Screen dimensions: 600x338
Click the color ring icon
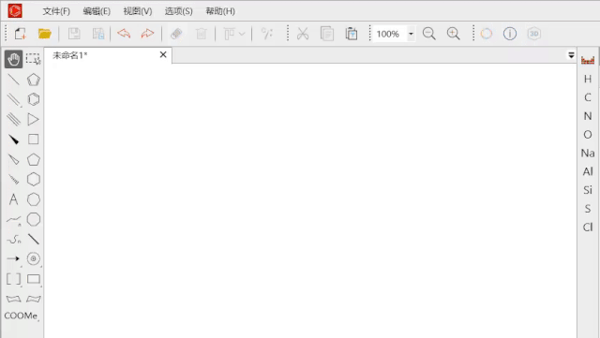(x=487, y=34)
